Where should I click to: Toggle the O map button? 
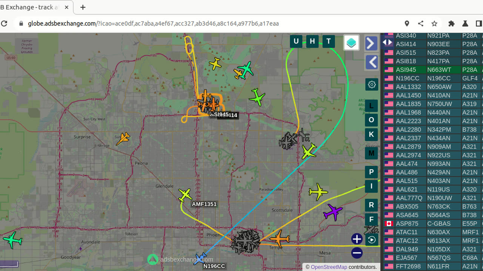coord(371,120)
